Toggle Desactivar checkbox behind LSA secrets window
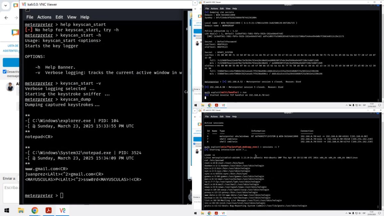Screen dimensions: 384x216 [195, 36]
